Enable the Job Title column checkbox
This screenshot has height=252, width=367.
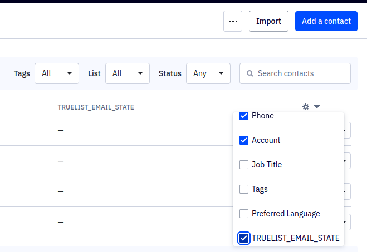(x=244, y=165)
